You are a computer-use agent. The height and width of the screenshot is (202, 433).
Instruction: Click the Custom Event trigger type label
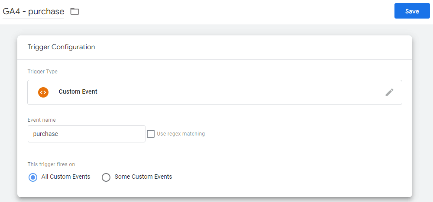pyautogui.click(x=78, y=92)
